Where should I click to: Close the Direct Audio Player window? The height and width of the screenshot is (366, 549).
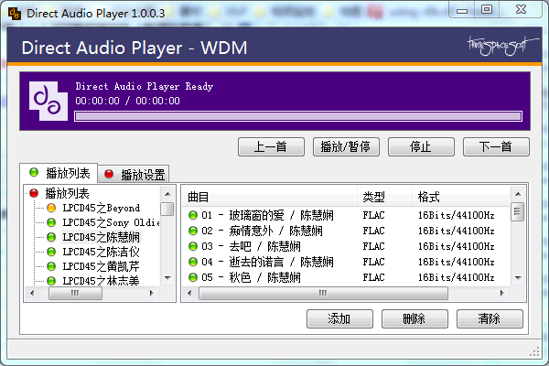521,10
